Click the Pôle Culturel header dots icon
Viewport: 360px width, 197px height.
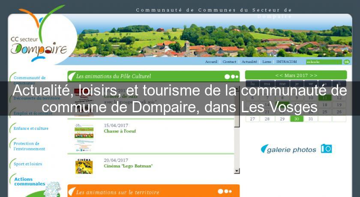pos(231,77)
